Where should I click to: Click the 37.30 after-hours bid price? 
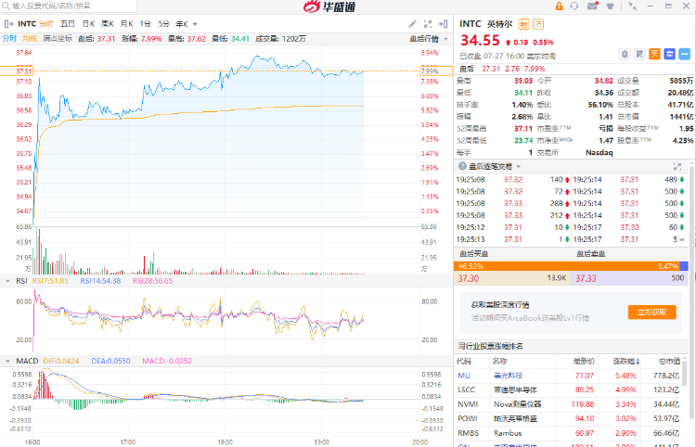point(469,278)
